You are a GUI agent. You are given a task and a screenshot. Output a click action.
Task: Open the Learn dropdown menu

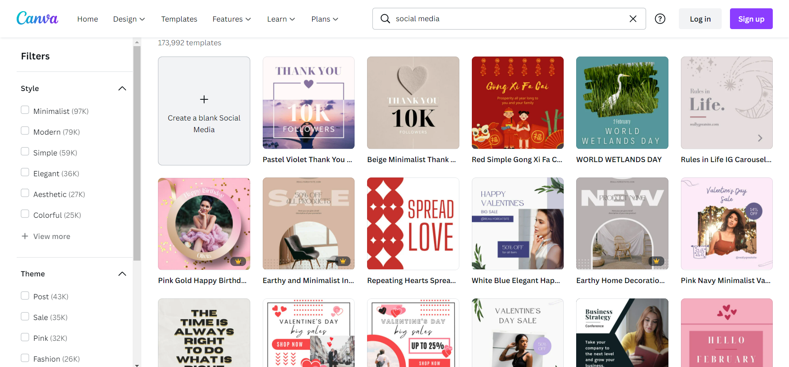pyautogui.click(x=281, y=19)
